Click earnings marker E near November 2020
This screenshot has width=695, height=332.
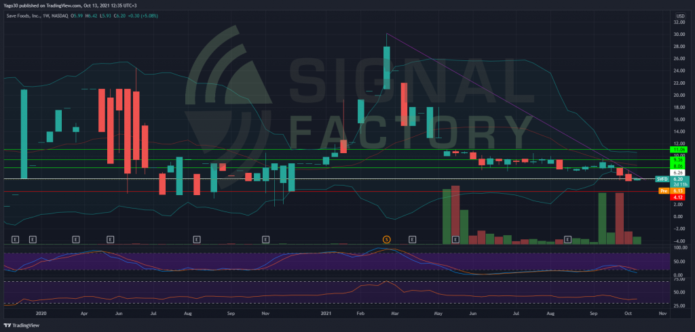265,239
